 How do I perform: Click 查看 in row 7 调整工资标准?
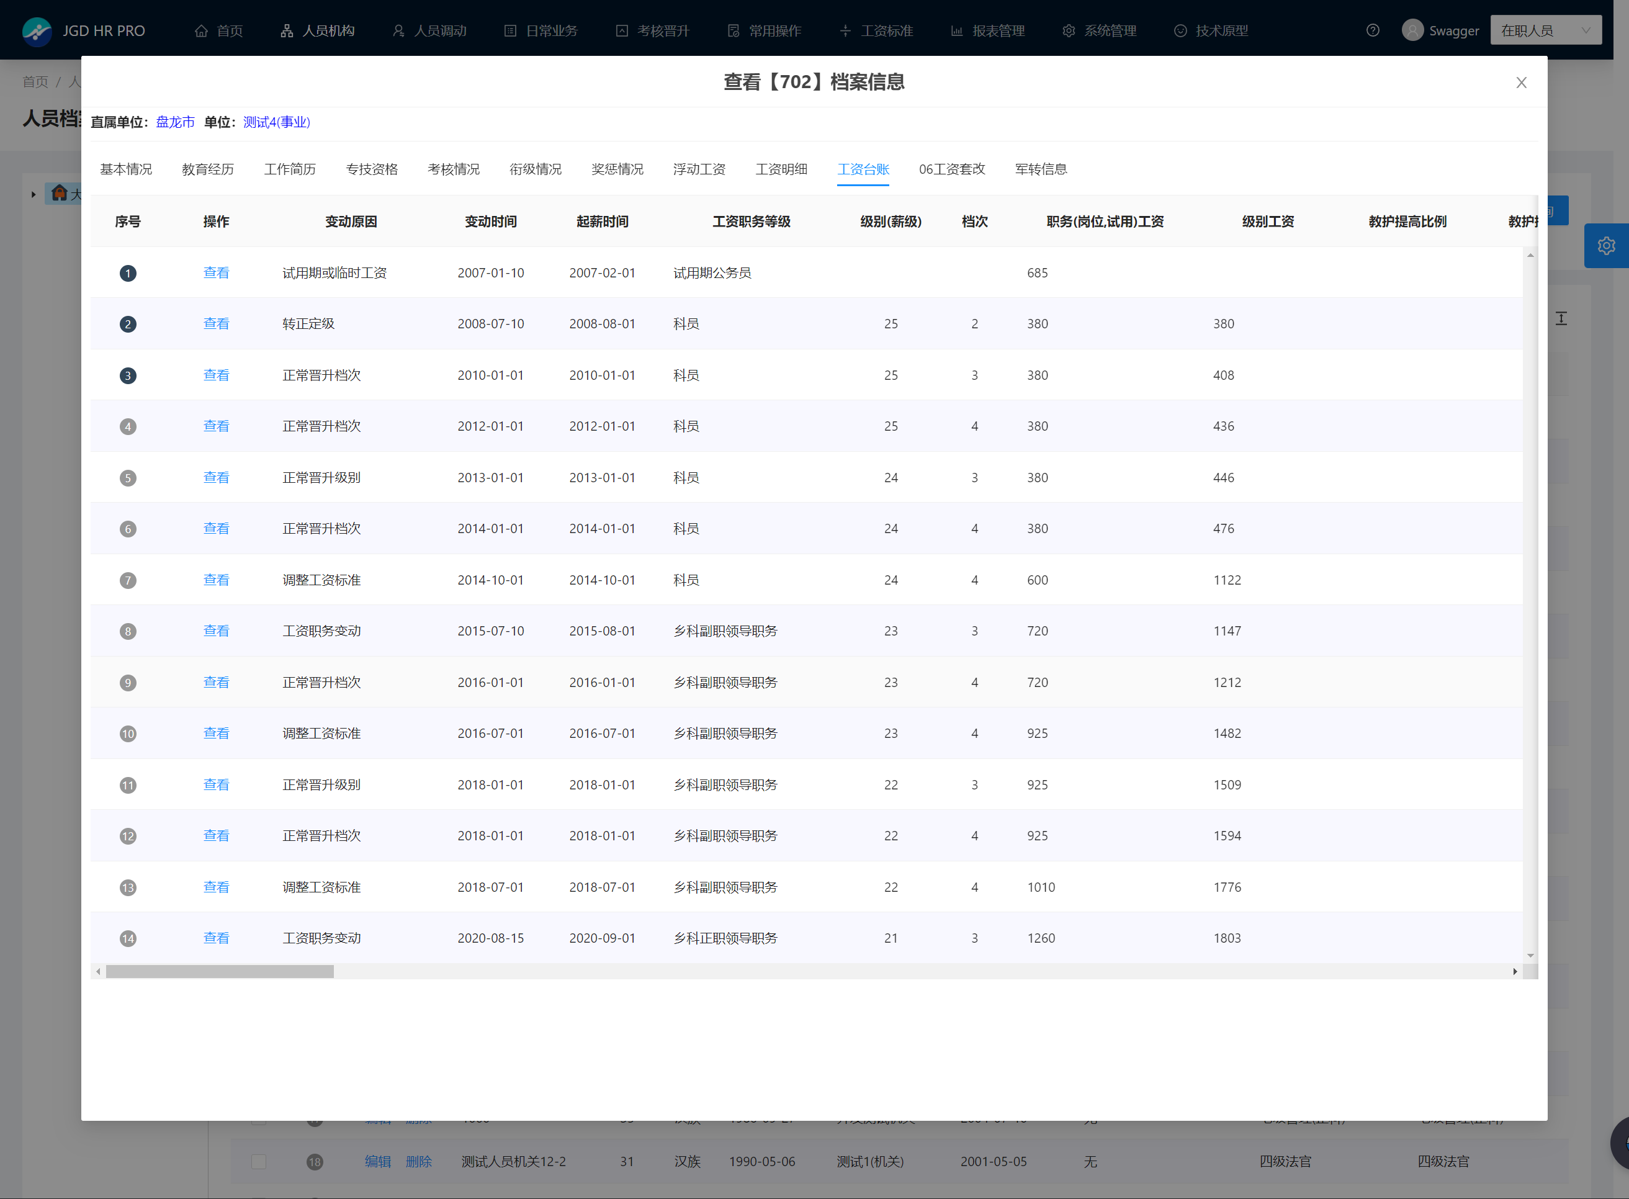(216, 580)
